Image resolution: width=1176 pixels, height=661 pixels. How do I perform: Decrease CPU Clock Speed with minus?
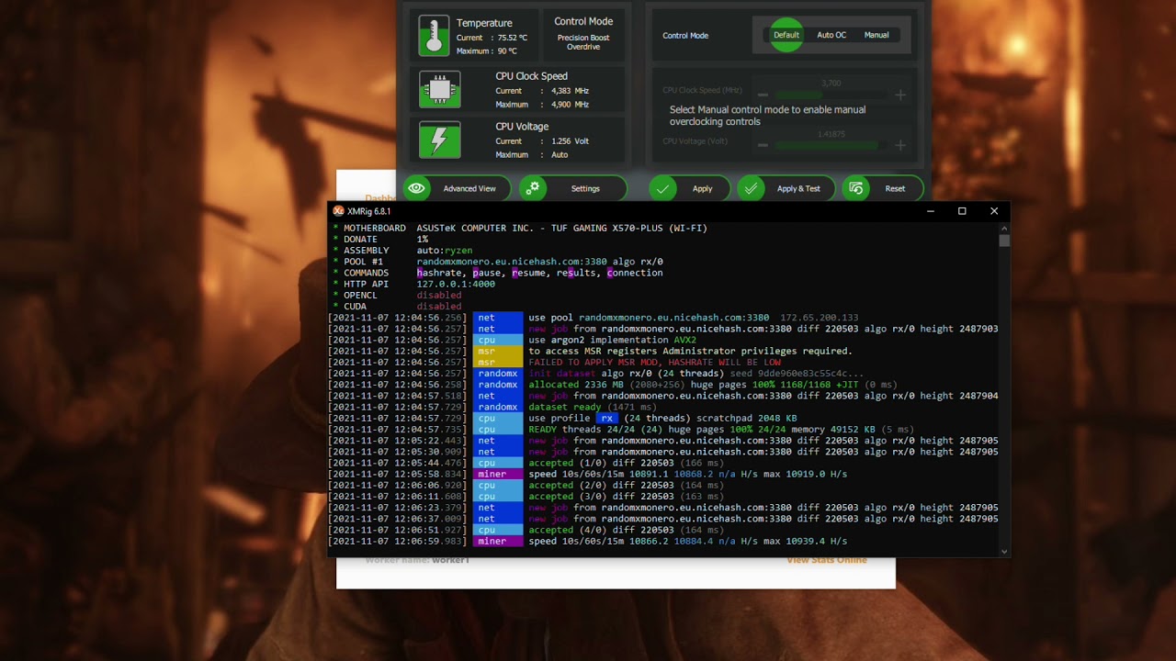(x=763, y=95)
